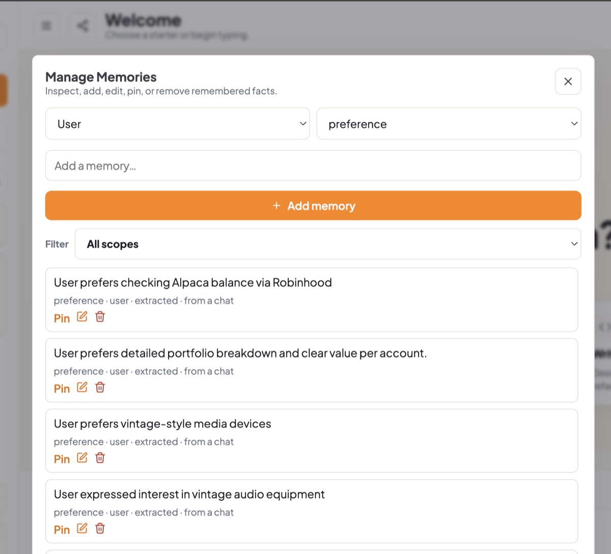Pin the vintage-style media devices memory
The width and height of the screenshot is (611, 554).
[x=62, y=459]
